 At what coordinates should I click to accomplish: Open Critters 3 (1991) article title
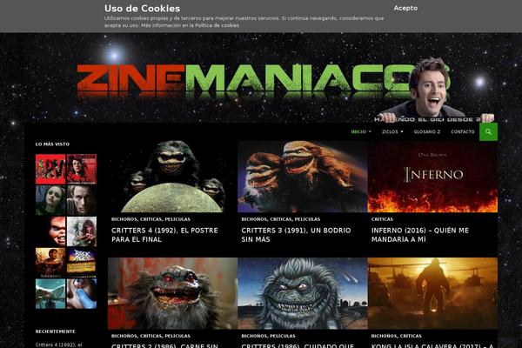point(296,235)
